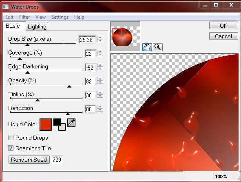Pick color with the eyedropper tool
Screen dimensions: 241x182
71,123
